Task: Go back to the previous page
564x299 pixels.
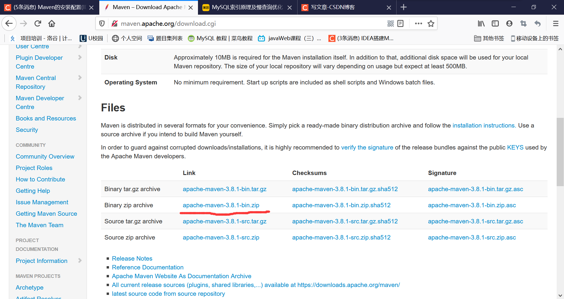Action: pos(9,23)
